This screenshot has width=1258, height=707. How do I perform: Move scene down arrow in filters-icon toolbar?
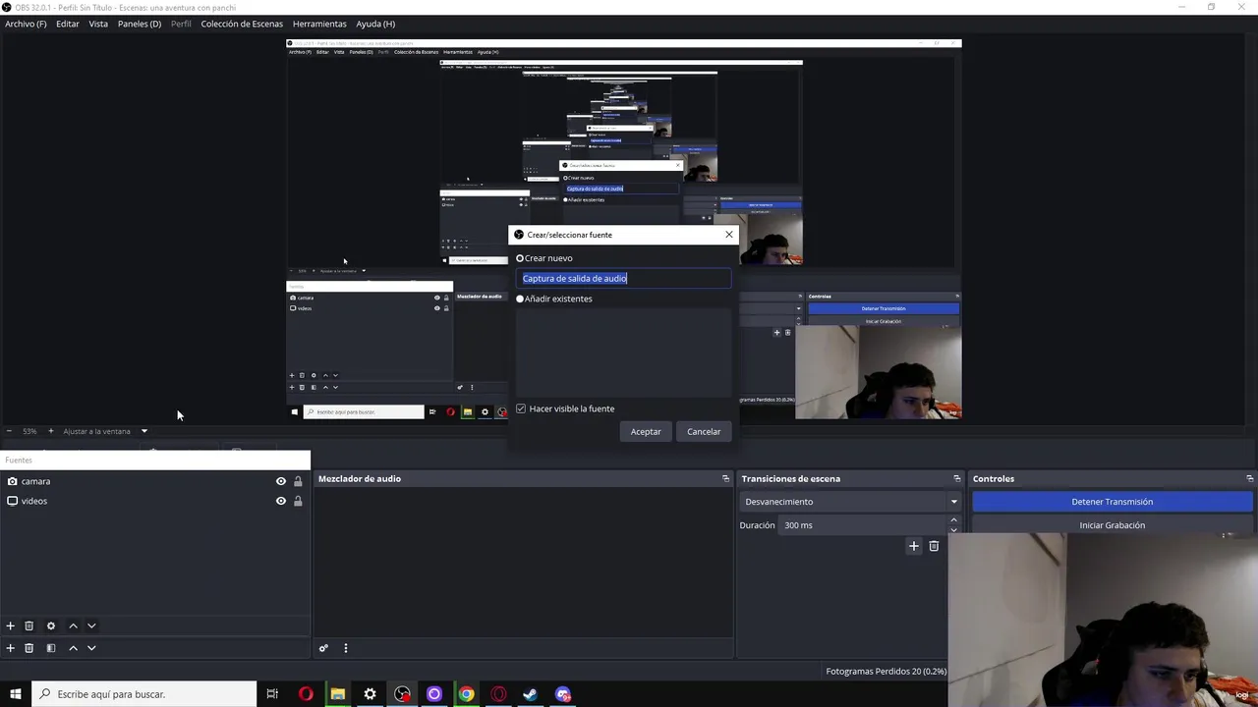pyautogui.click(x=91, y=648)
